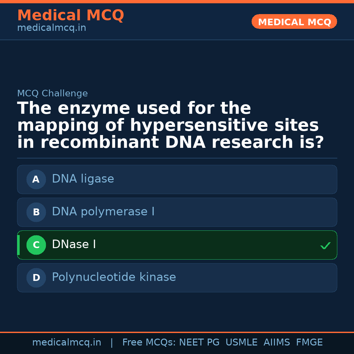The image size is (354, 354).
Task: Select FMGE in the footer
Action: 309,343
